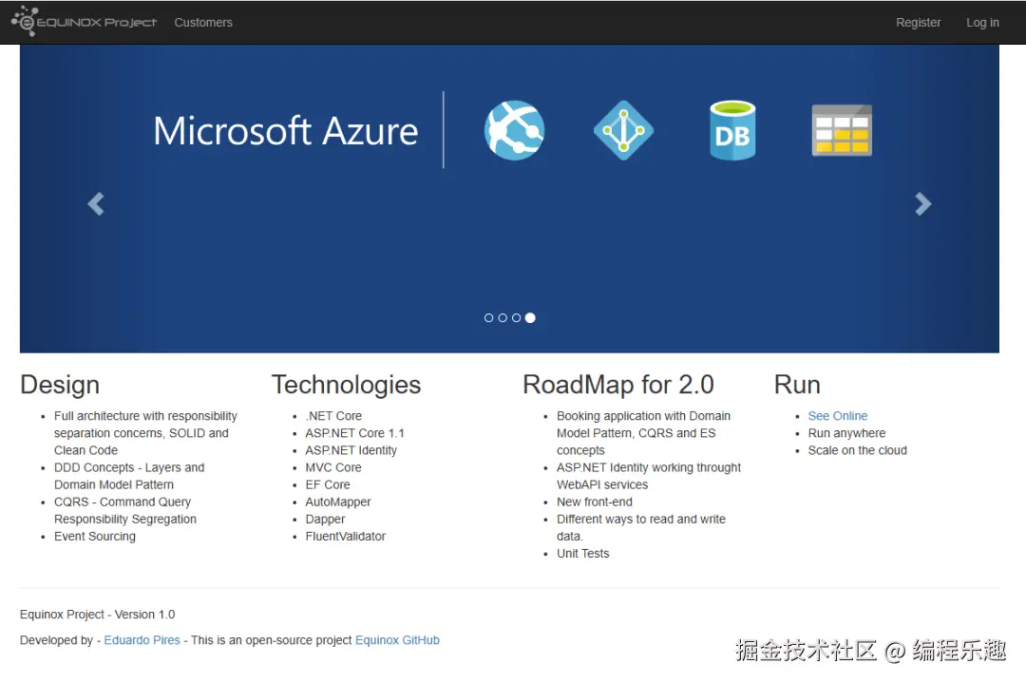Click the "Scale on the cloud" item
The width and height of the screenshot is (1026, 683).
(857, 450)
